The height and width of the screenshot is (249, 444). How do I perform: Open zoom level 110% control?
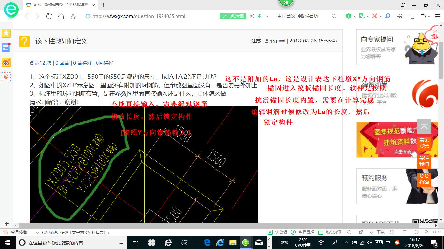click(x=434, y=232)
